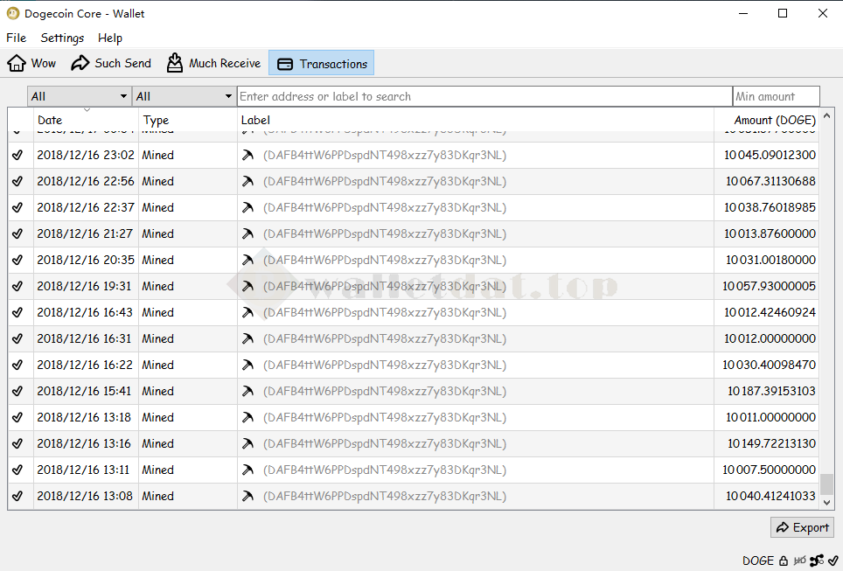The width and height of the screenshot is (843, 571).
Task: Click the sync status checkmark in status bar
Action: 833,561
